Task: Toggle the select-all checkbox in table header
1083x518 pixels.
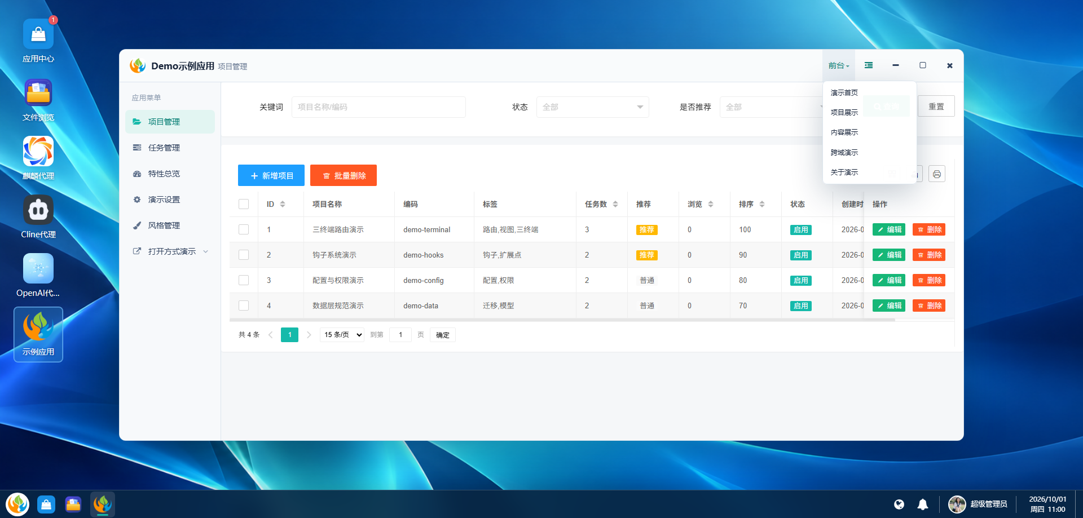Action: (x=244, y=204)
